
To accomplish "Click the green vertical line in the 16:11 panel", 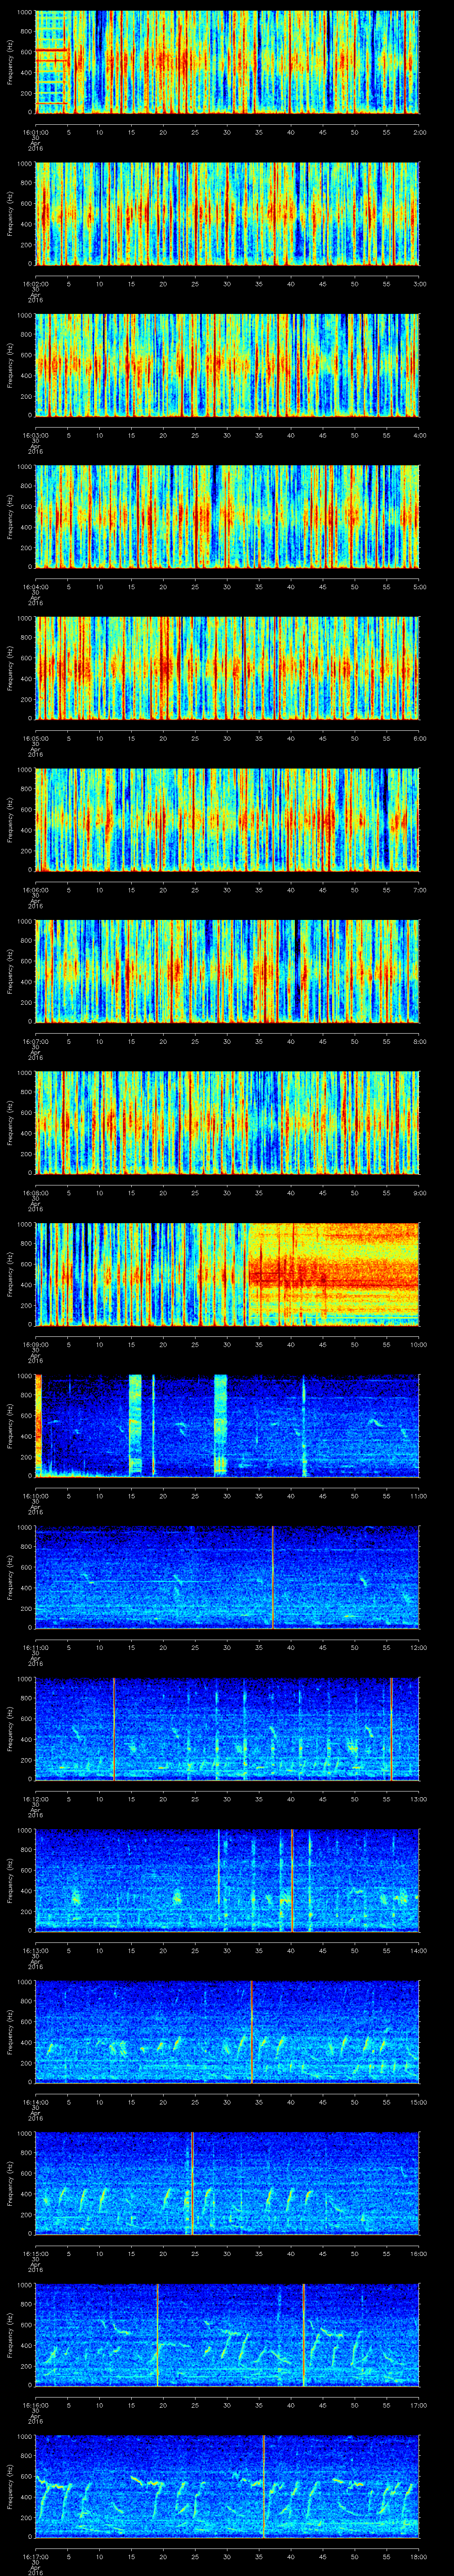I will 272,1577.
